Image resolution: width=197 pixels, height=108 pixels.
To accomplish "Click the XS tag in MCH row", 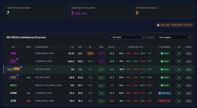I will 179,85.
